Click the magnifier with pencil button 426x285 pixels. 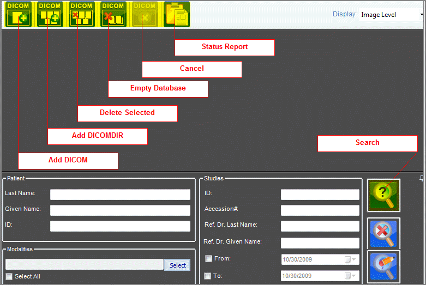(x=383, y=266)
